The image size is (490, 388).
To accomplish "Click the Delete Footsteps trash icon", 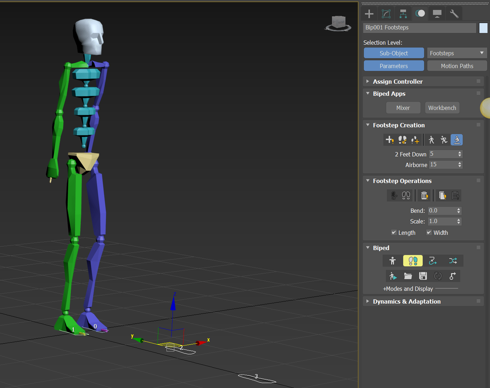I will (x=424, y=195).
